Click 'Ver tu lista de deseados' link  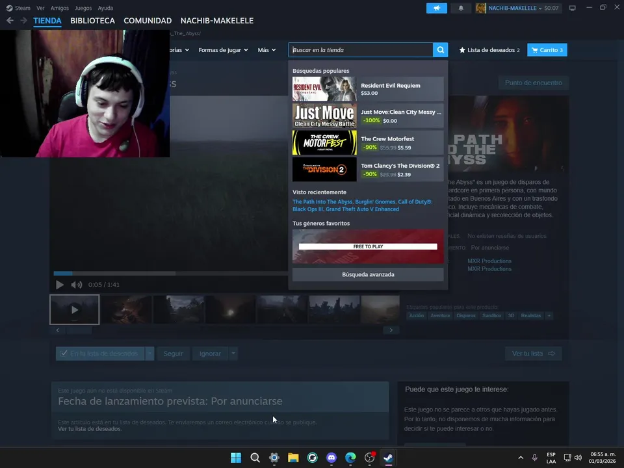tap(90, 429)
